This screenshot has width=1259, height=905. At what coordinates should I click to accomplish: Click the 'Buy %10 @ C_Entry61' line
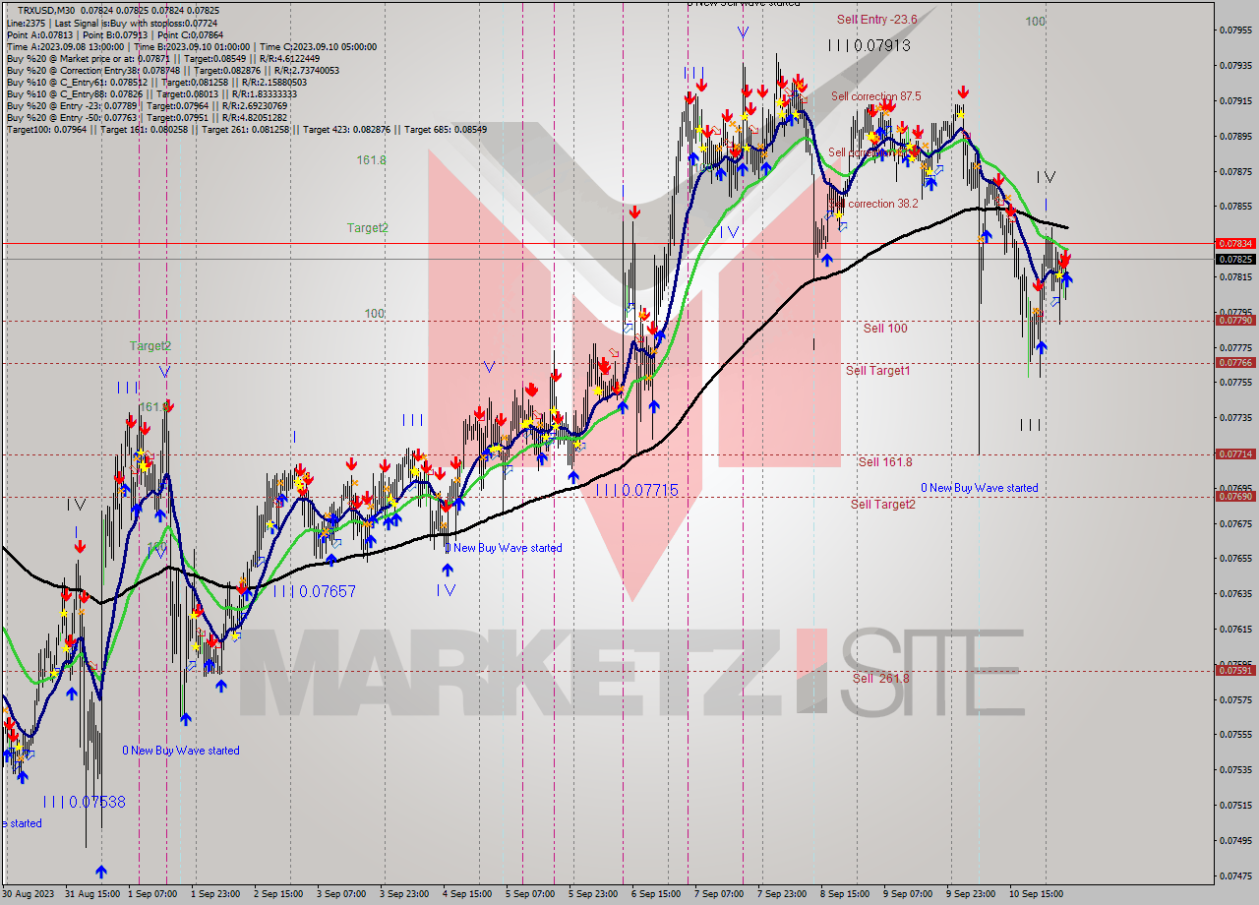point(158,82)
